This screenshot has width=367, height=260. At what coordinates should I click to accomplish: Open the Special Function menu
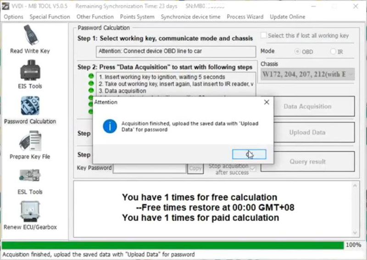pos(50,17)
